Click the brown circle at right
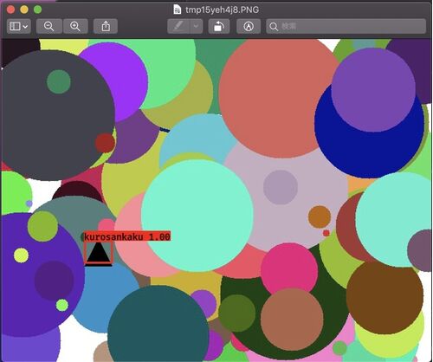The image size is (433, 362). pos(385,297)
